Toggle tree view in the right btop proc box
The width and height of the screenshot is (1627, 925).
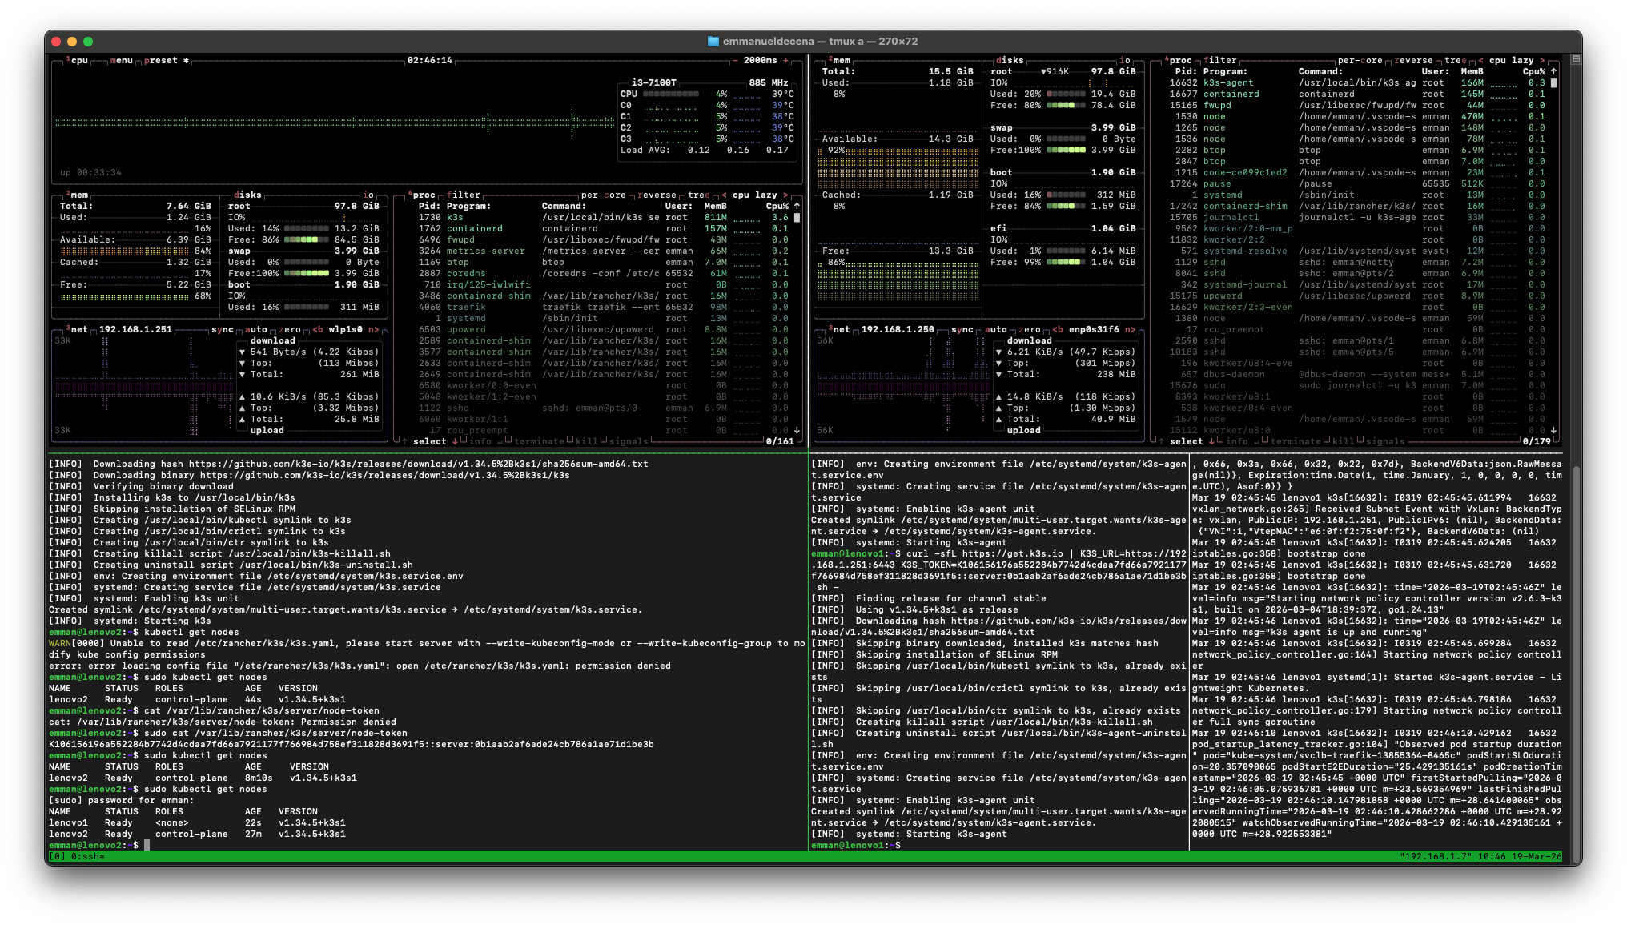click(1455, 60)
